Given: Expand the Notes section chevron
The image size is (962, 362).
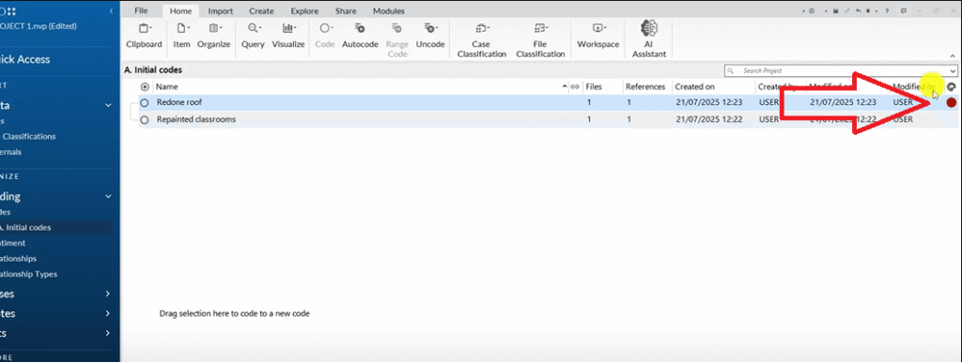Looking at the screenshot, I should pos(108,313).
